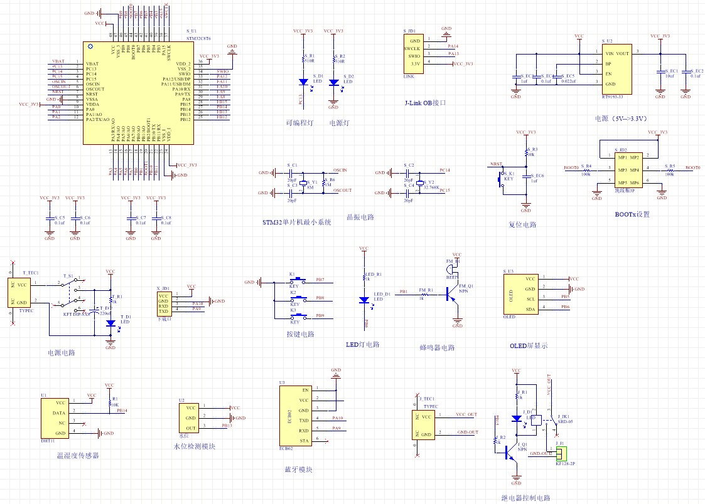Click the green KF128-2P terminal block
The image size is (705, 504).
[560, 453]
